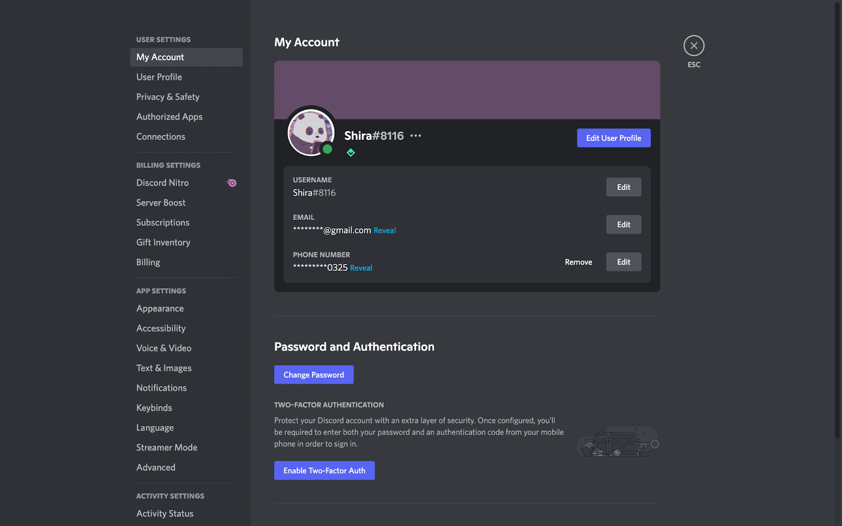Go to Voice & Video settings

164,348
